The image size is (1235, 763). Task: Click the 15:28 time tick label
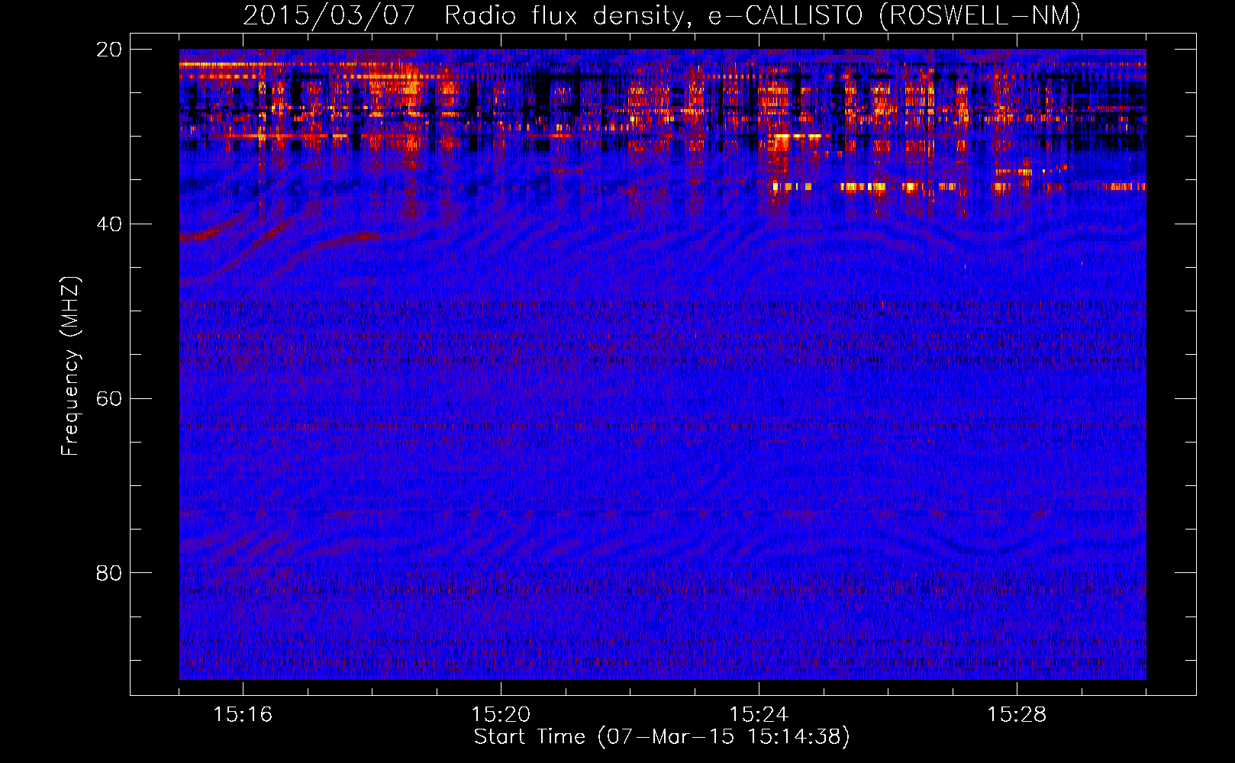tap(1017, 715)
